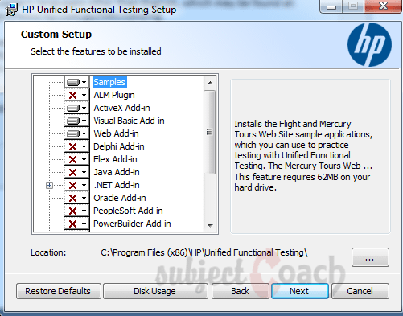This screenshot has height=316, width=403.
Task: Select the Flex Add-in feature
Action: coord(115,159)
